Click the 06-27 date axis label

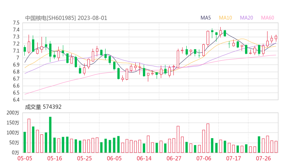174,158
